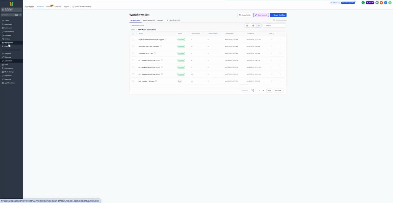Open App Marketplace in sidebar
393x203 pixels.
point(10,83)
